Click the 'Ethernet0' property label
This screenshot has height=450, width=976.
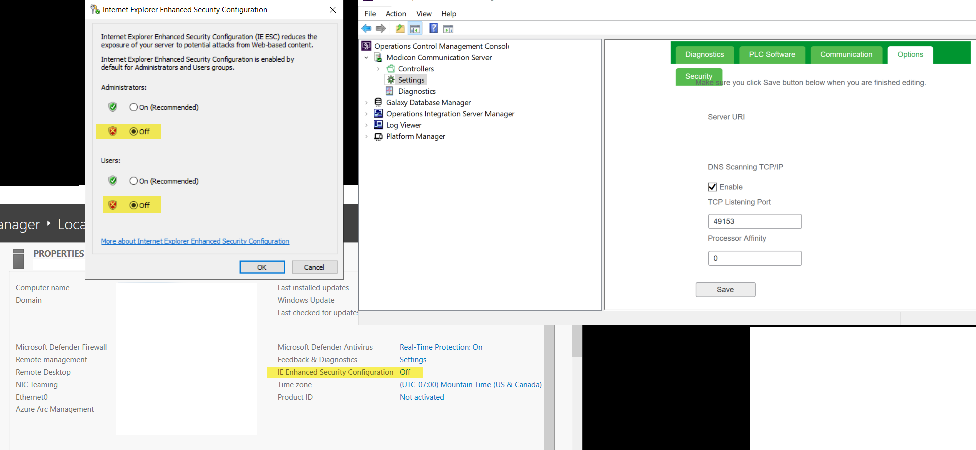[32, 397]
